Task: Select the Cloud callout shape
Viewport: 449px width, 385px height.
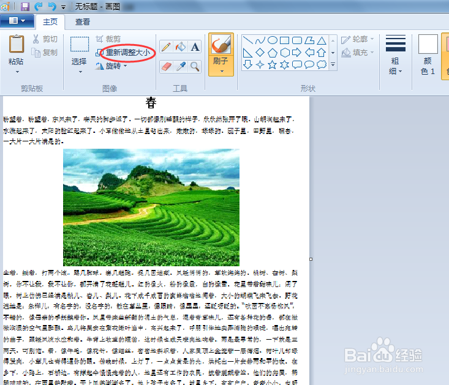Action: [322, 65]
